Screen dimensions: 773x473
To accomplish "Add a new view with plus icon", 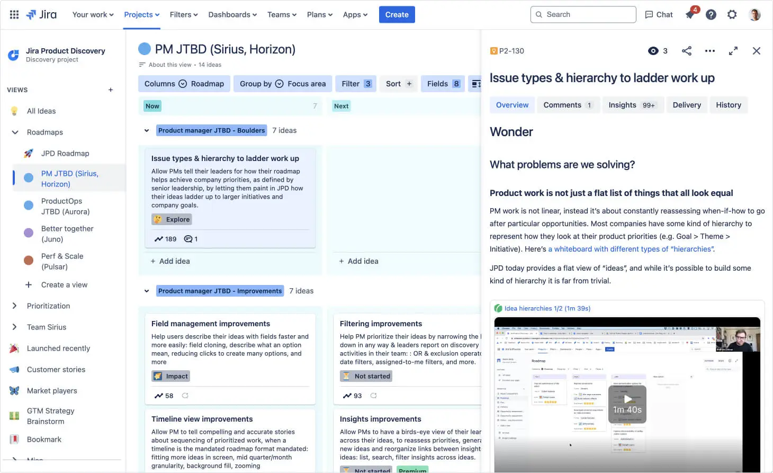I will coord(111,90).
